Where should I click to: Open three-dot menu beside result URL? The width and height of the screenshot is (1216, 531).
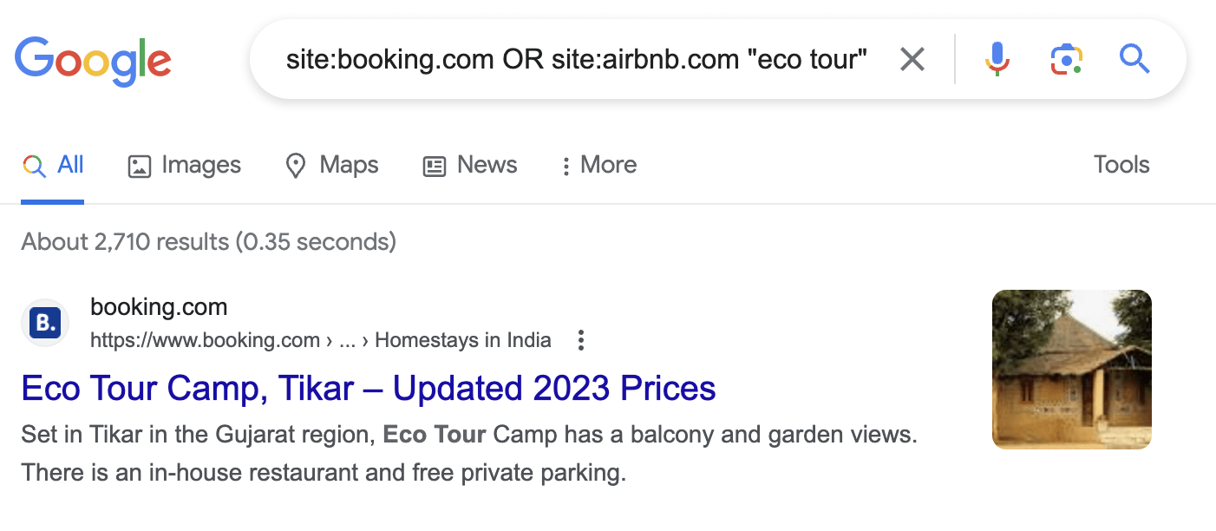coord(581,340)
